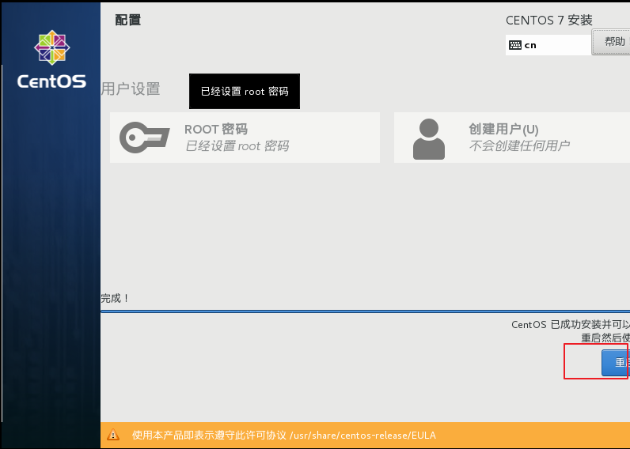Click the 配置 heading at top
Screen dimensions: 630x449
coord(128,20)
